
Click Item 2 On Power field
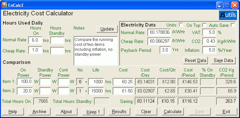[x=25, y=91]
